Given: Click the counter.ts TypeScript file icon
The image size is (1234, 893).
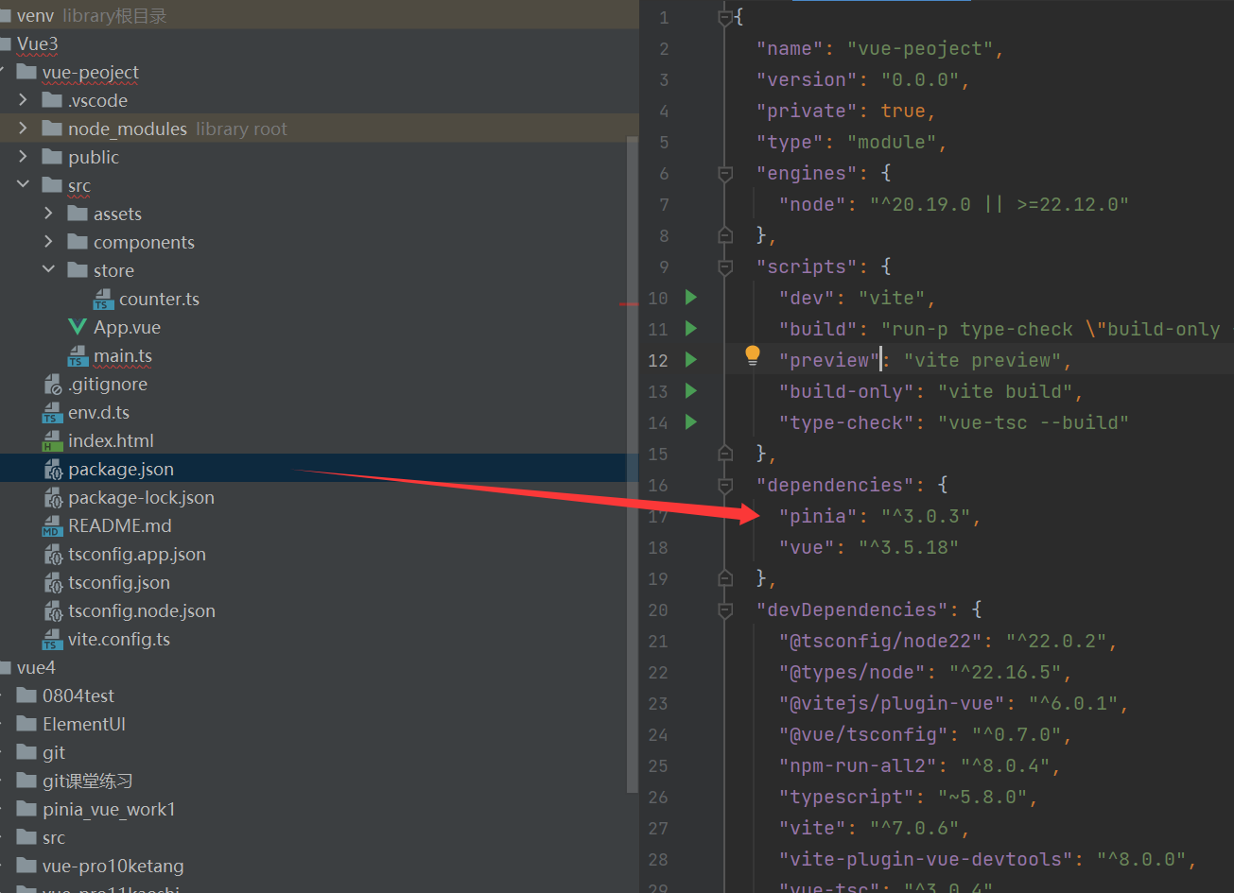Looking at the screenshot, I should [x=103, y=300].
